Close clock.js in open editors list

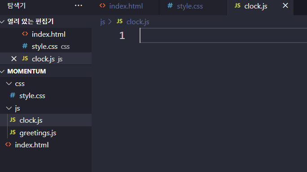click(14, 59)
